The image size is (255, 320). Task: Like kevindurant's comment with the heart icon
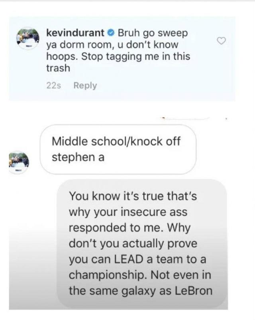coord(221,41)
